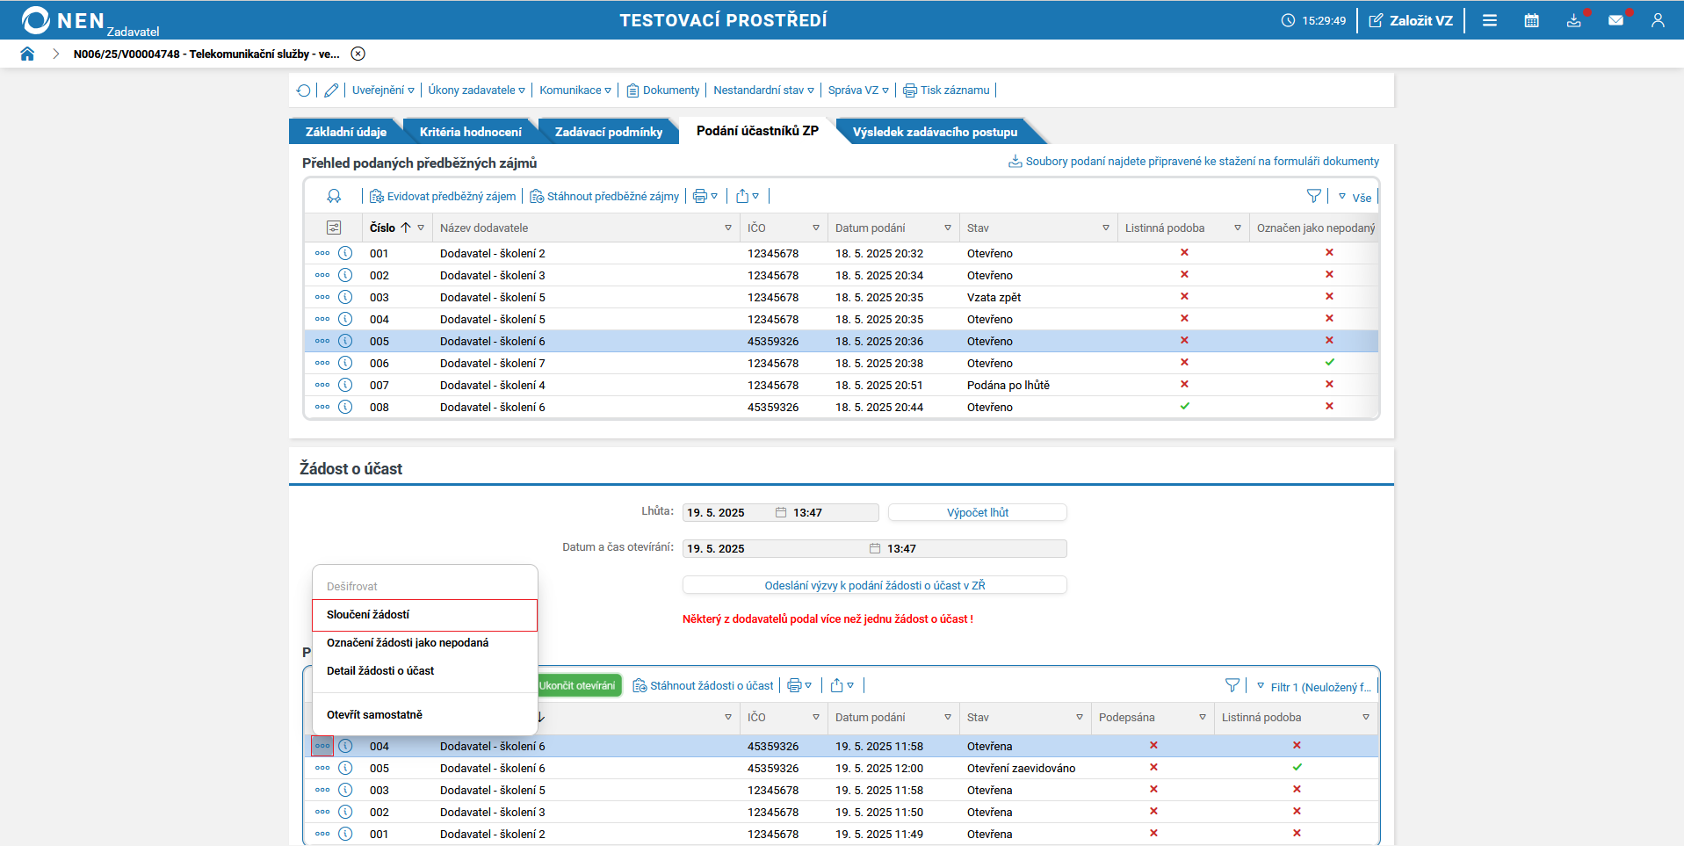Viewport: 1684px width, 846px height.
Task: Click Odeslání výzvy k podání žádosti button
Action: tap(875, 585)
